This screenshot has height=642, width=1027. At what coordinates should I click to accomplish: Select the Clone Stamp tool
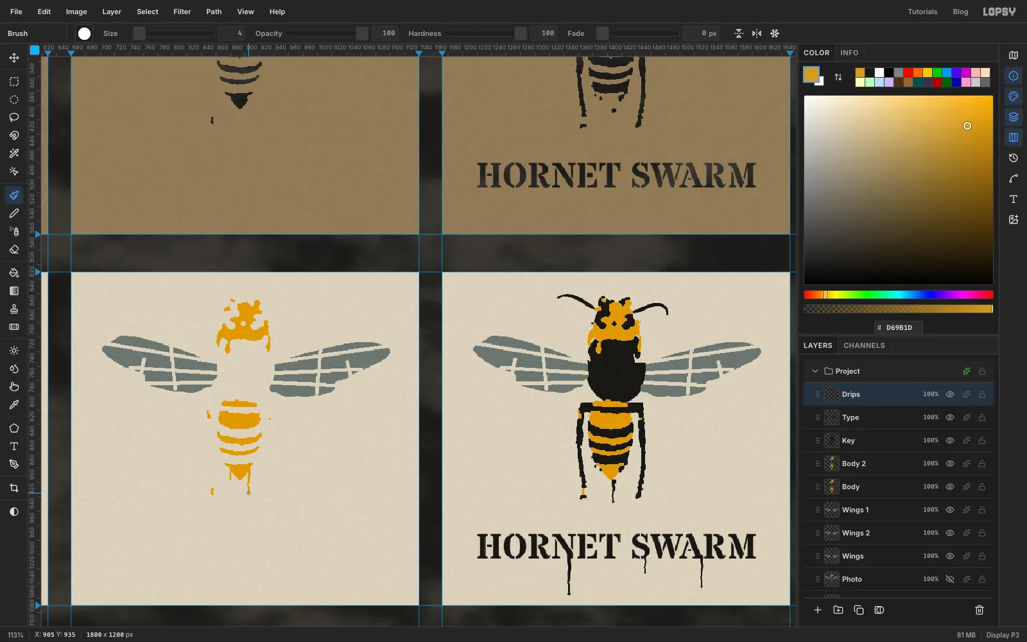(x=14, y=309)
